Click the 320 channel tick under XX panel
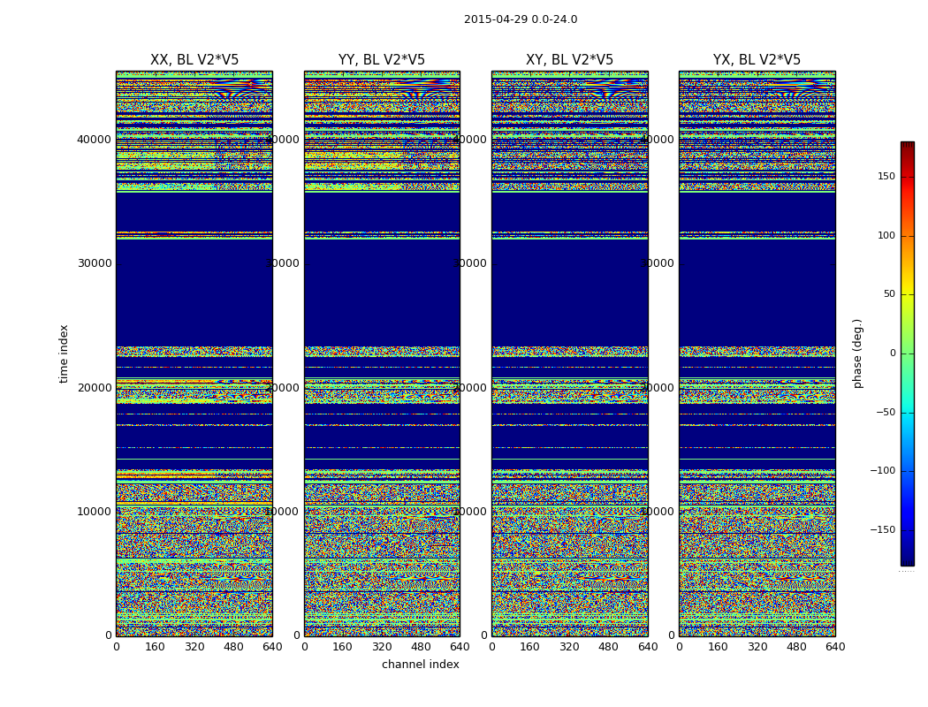This screenshot has height=707, width=928. click(194, 647)
